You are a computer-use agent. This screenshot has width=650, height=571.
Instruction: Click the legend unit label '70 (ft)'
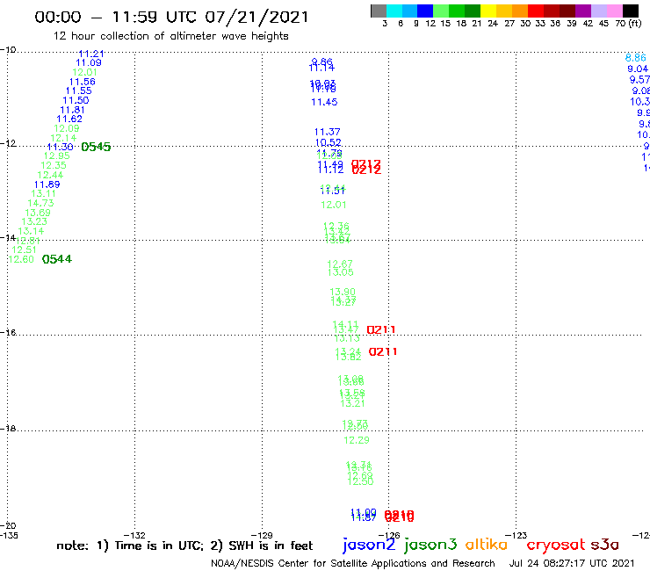[628, 24]
